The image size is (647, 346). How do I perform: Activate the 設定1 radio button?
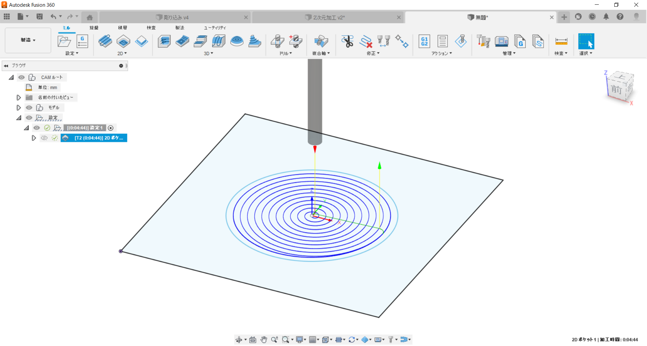111,128
